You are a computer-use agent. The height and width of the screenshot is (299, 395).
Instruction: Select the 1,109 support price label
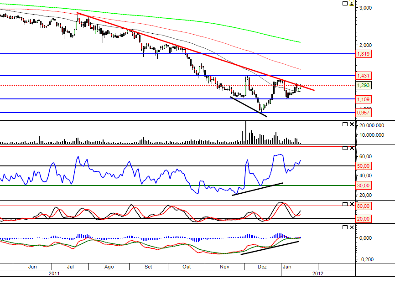pyautogui.click(x=363, y=99)
